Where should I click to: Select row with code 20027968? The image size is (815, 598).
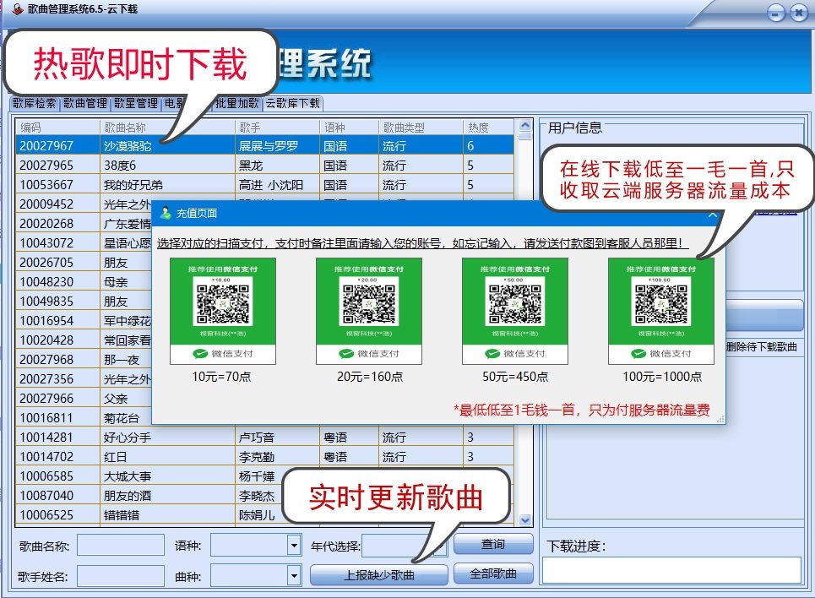pos(84,359)
